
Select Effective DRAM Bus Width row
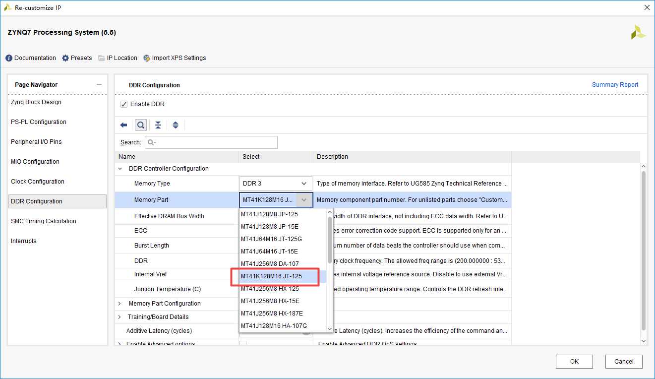pos(169,216)
